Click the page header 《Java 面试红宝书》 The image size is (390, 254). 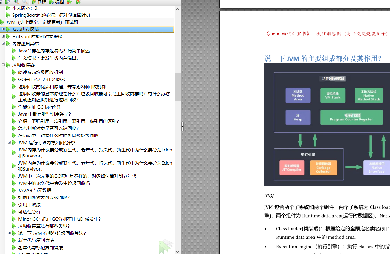(288, 34)
